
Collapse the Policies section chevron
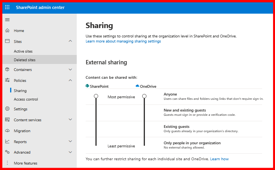pyautogui.click(x=70, y=80)
